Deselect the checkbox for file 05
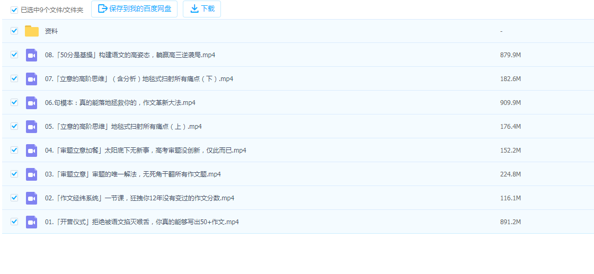This screenshot has height=274, width=594. tap(14, 126)
